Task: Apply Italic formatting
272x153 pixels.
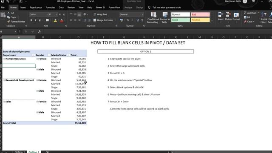Action: (x=35, y=20)
